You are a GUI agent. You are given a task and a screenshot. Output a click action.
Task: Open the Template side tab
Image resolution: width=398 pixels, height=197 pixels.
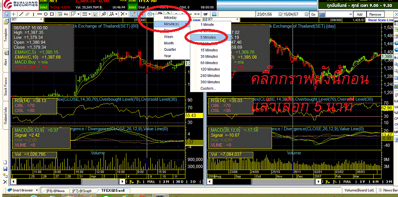(6, 35)
